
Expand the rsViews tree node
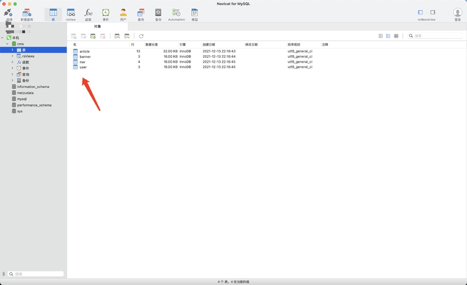(x=12, y=56)
